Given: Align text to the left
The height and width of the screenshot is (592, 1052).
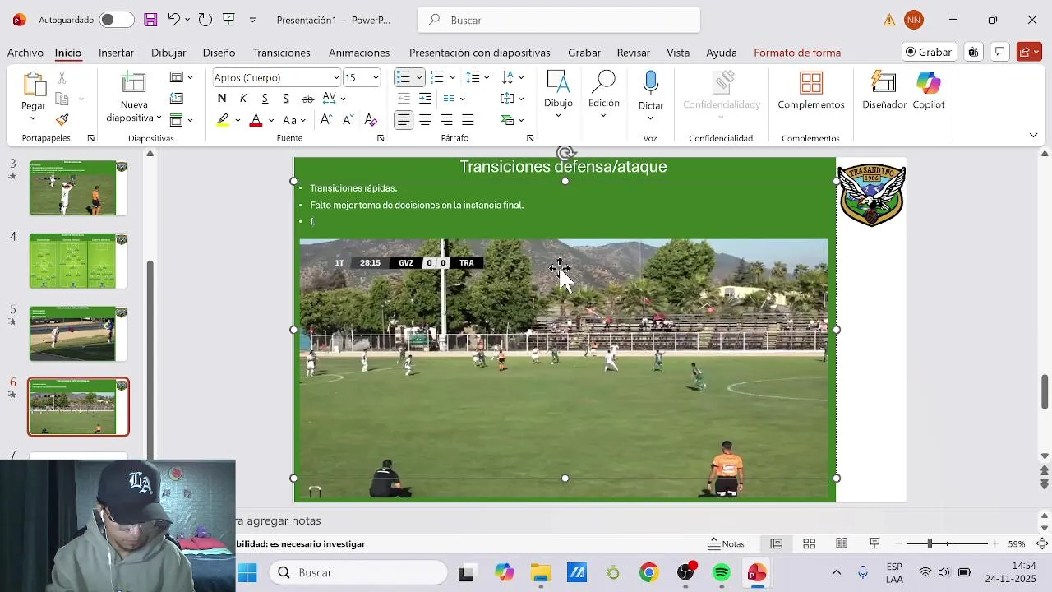Looking at the screenshot, I should 404,120.
